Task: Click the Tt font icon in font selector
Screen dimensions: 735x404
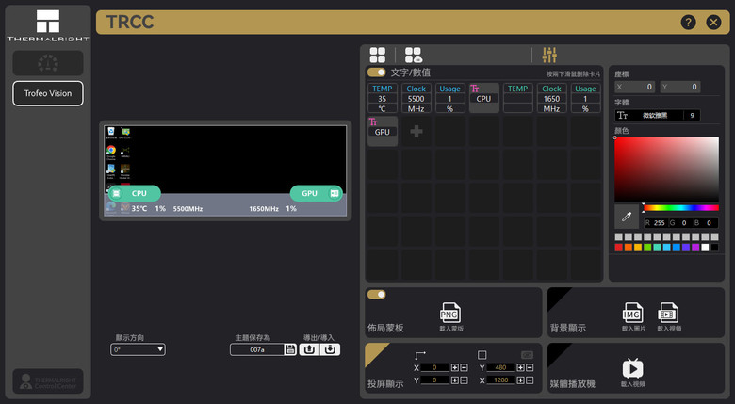Action: pos(622,115)
